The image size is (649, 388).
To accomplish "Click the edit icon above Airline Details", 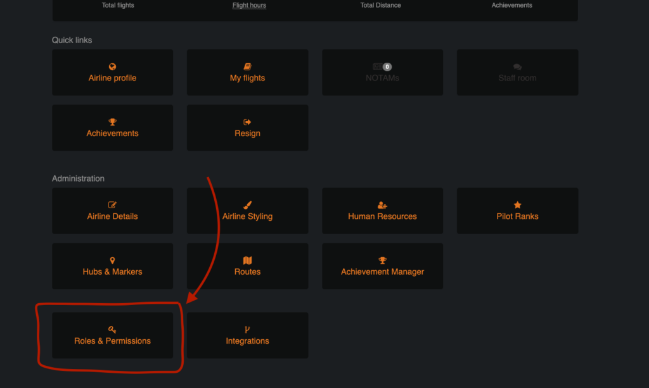I will click(x=112, y=205).
